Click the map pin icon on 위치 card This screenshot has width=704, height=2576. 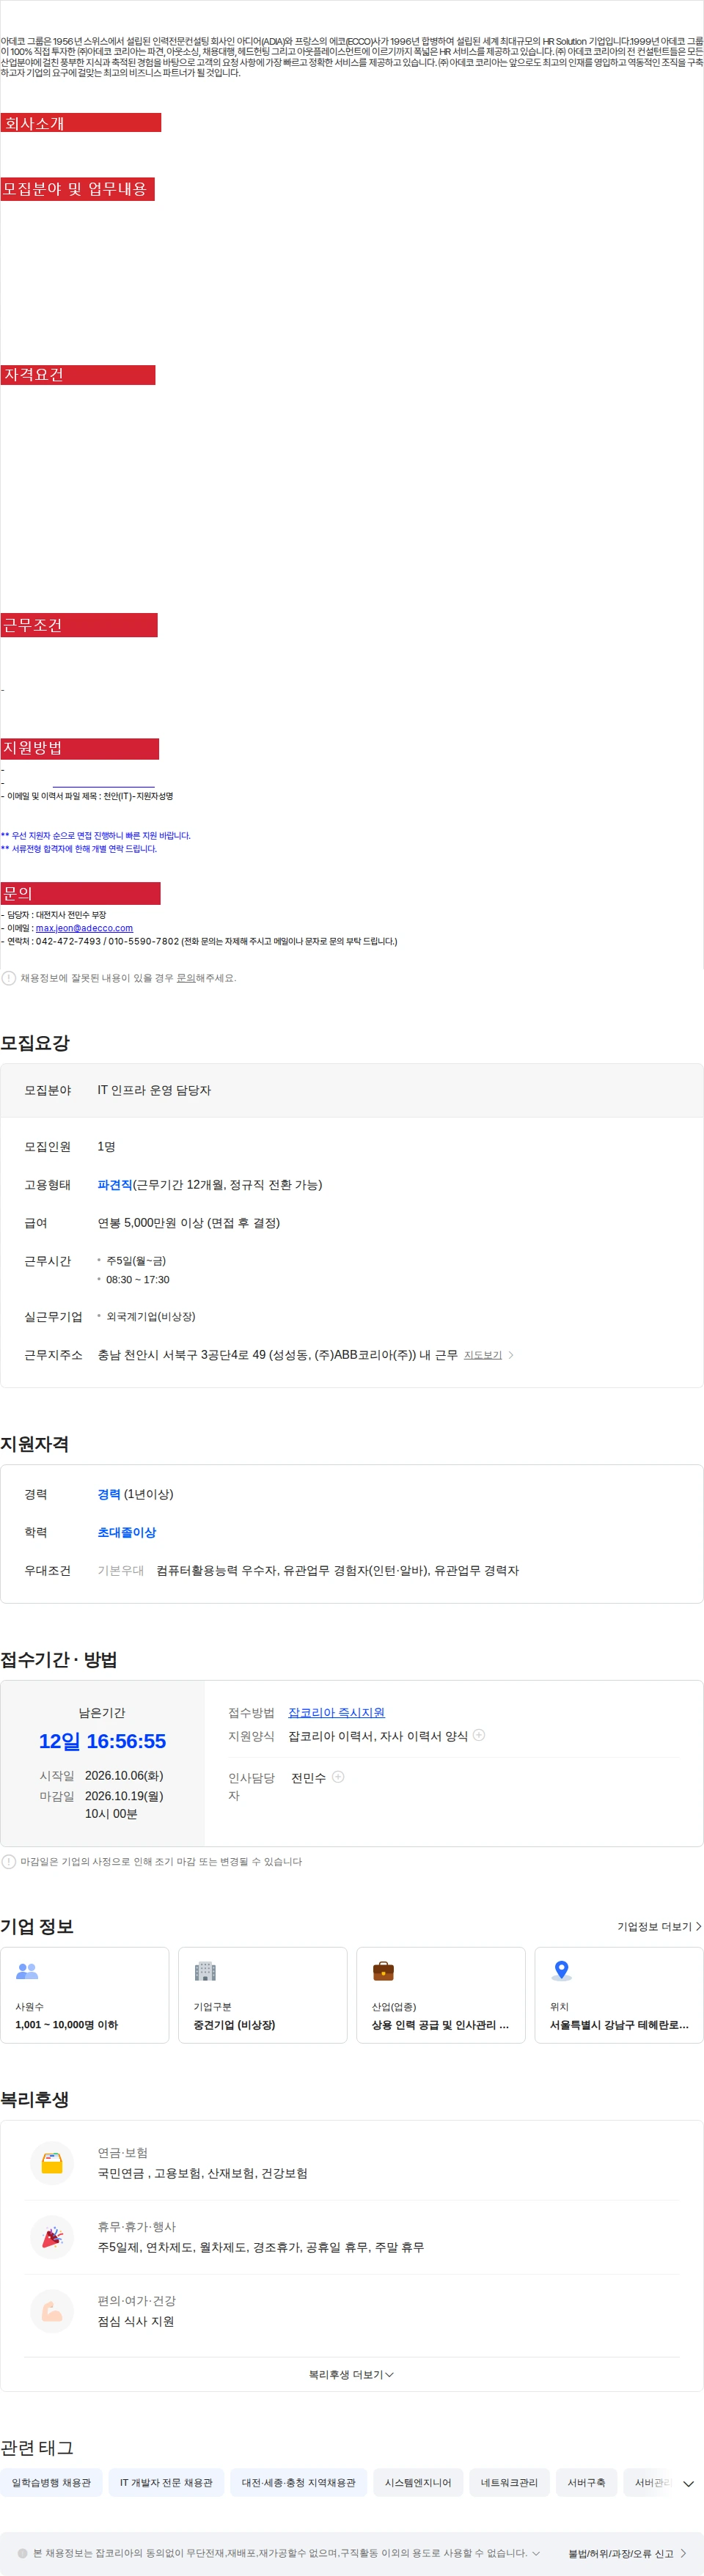click(x=562, y=1971)
